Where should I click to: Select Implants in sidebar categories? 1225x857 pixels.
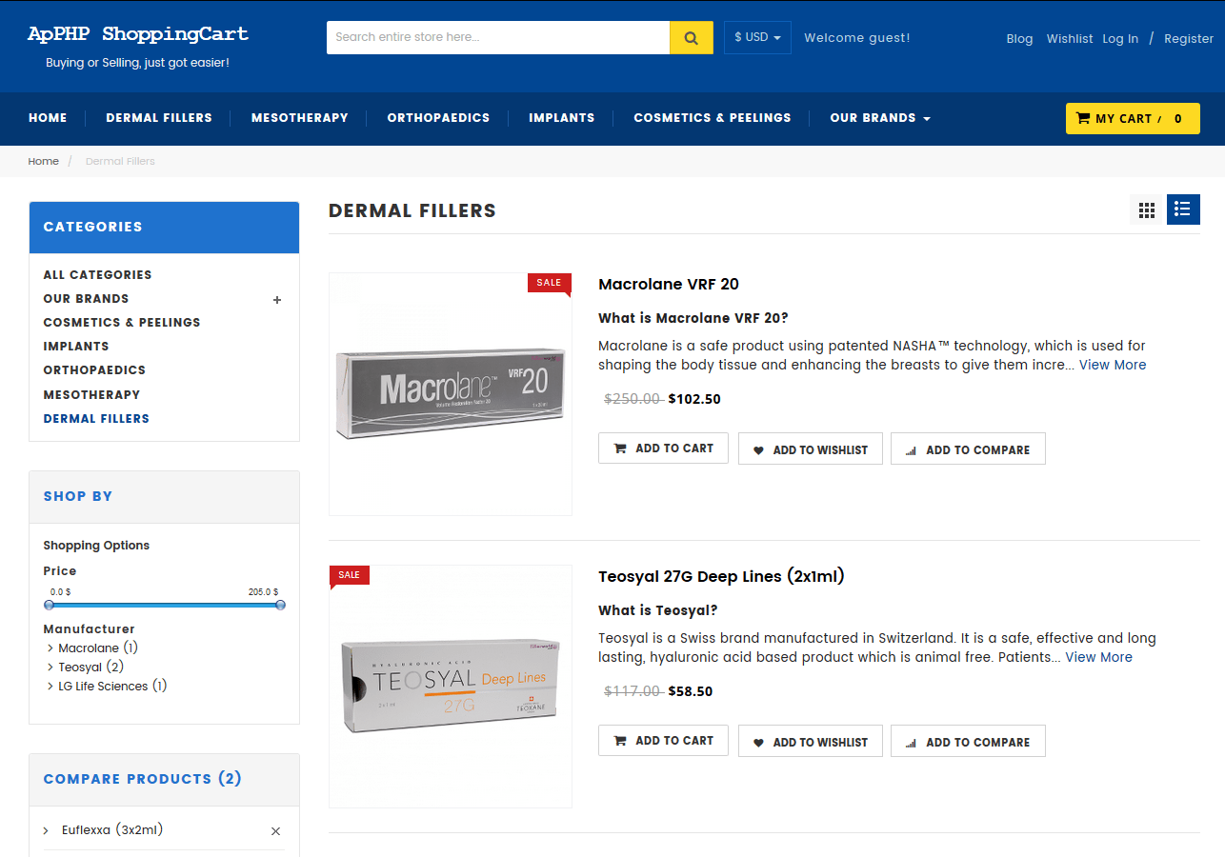(76, 347)
